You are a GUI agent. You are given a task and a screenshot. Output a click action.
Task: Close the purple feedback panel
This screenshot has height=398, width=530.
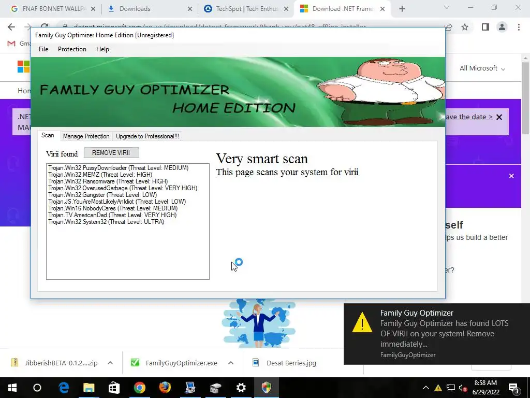(511, 176)
